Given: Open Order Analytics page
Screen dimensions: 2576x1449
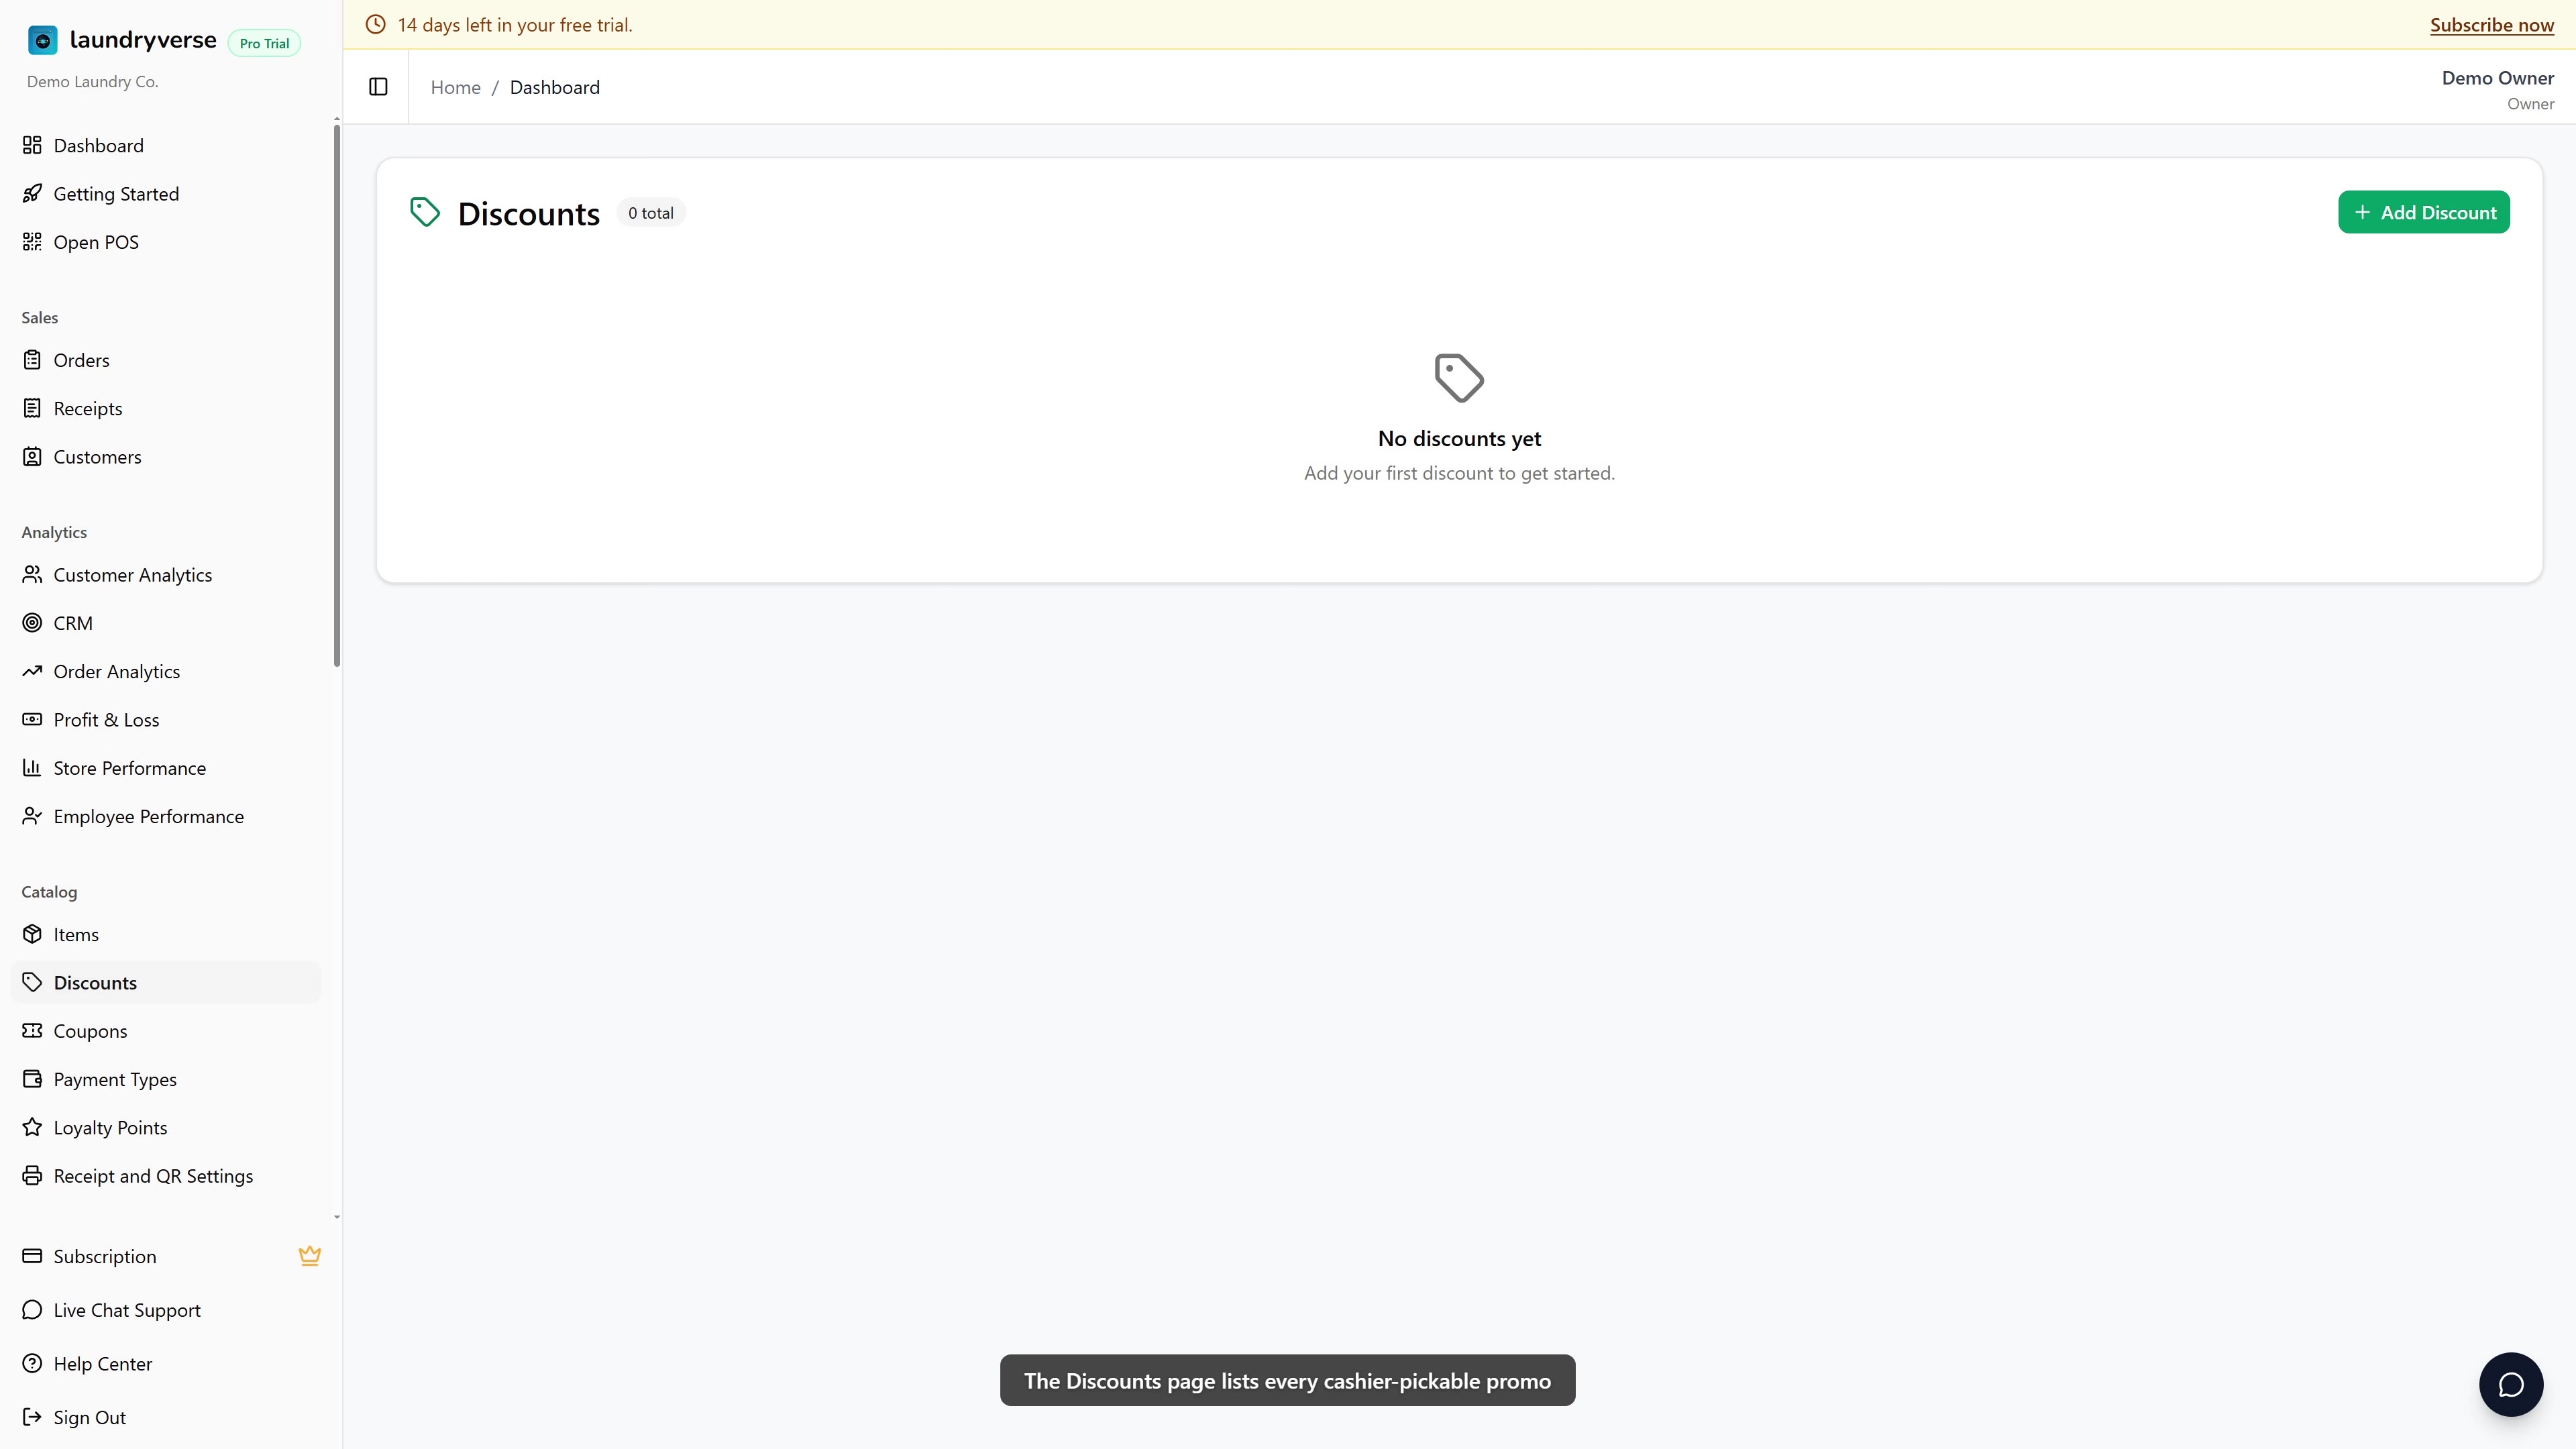Looking at the screenshot, I should coord(166,672).
